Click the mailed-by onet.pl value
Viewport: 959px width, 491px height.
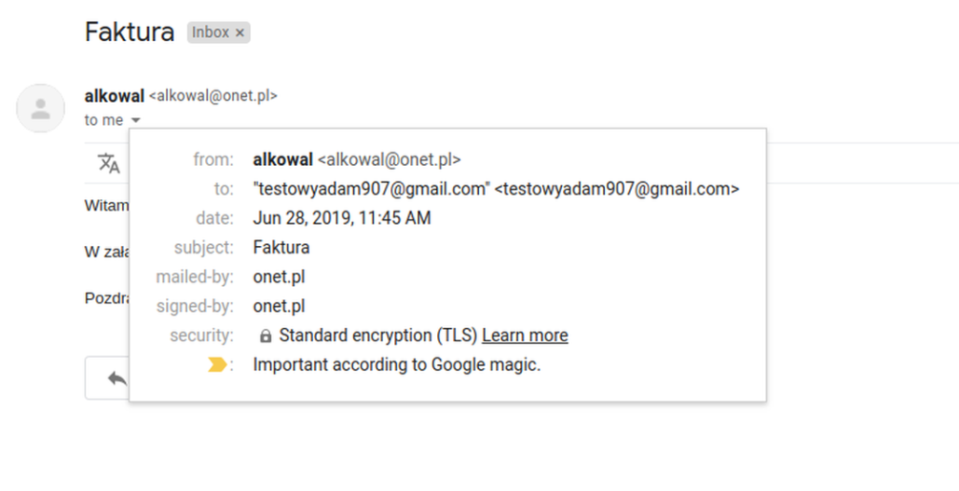(279, 277)
